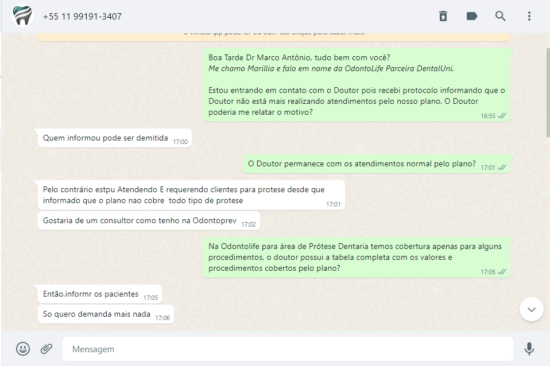Click the 17:06 timestamp on last message
Screen dimensions: 550x366
[x=162, y=318]
